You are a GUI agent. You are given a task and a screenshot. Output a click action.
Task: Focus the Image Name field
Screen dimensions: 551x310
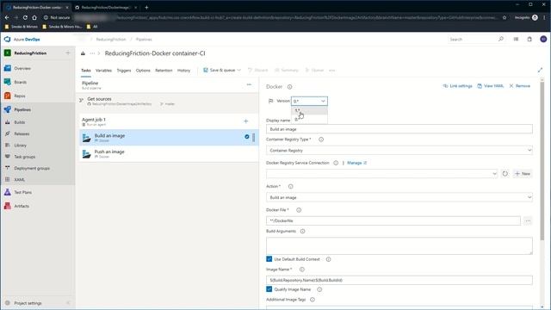399,280
